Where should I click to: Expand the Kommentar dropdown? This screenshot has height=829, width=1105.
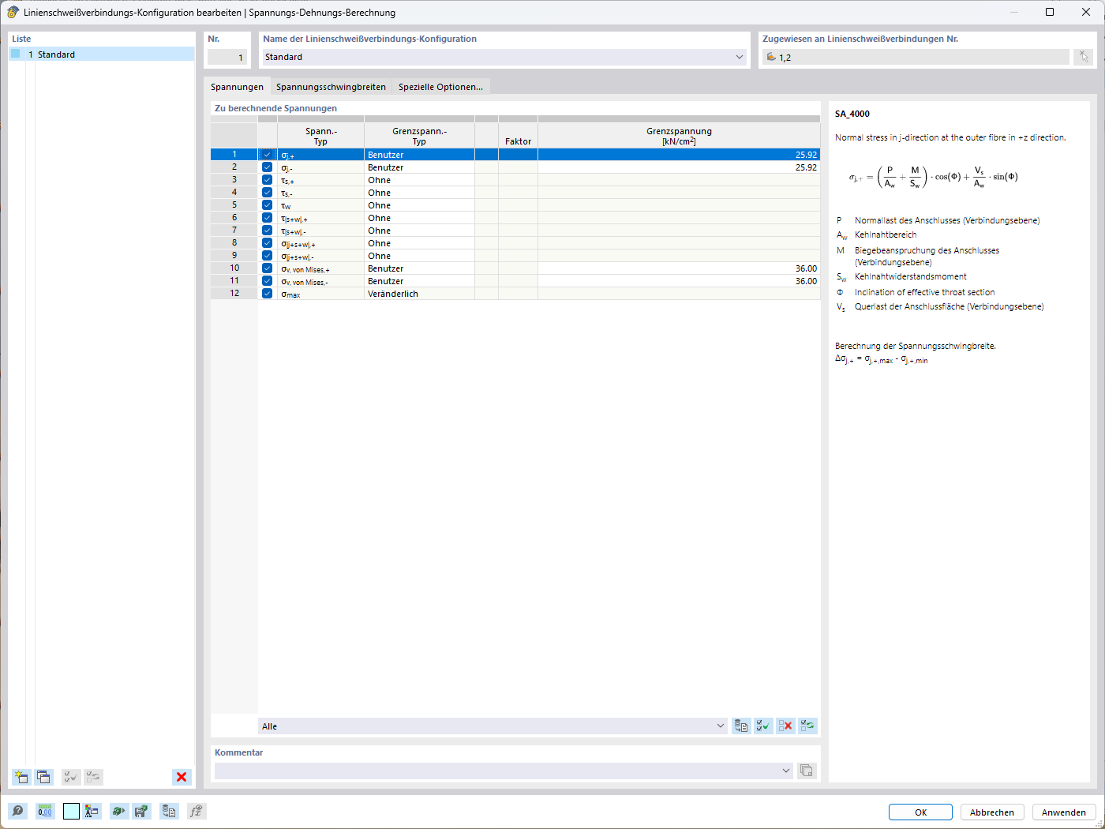pyautogui.click(x=786, y=771)
